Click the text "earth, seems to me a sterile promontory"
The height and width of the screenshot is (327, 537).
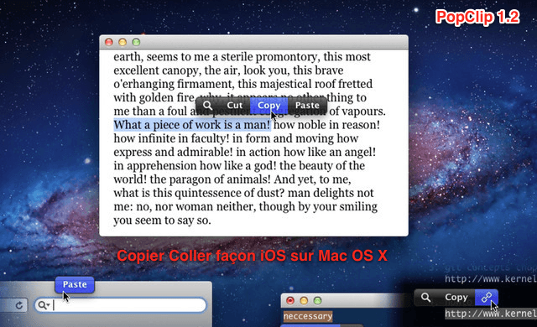216,57
